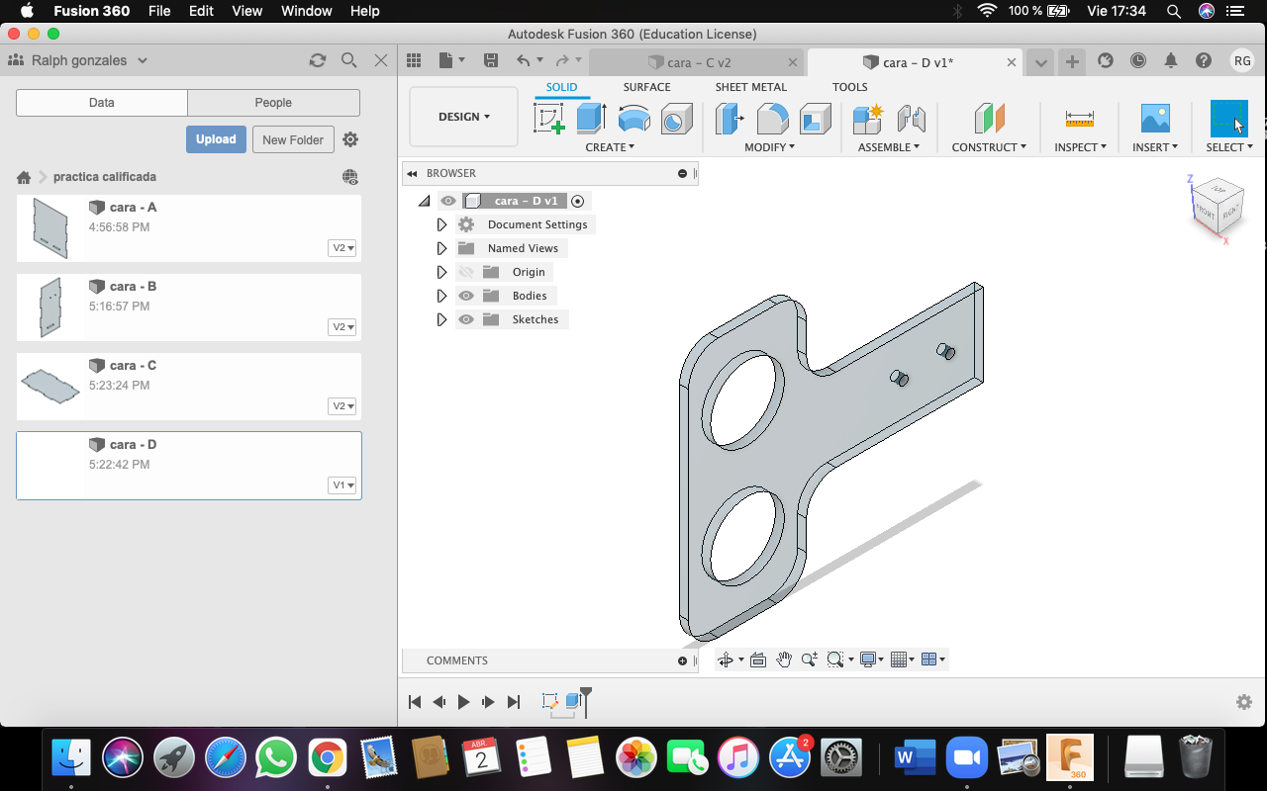
Task: Open the data panel grid icon
Action: (x=414, y=60)
